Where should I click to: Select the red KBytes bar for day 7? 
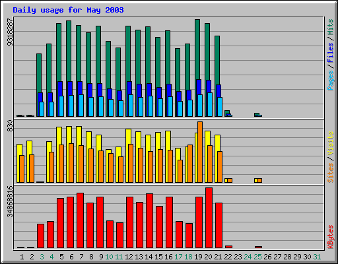[x=81, y=220]
